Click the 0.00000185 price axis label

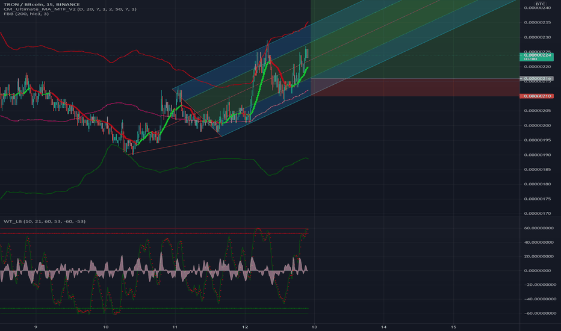(538, 169)
